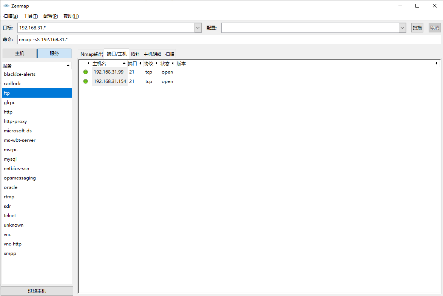443x296 pixels.
Task: Show the 服务 services list button
Action: point(54,53)
